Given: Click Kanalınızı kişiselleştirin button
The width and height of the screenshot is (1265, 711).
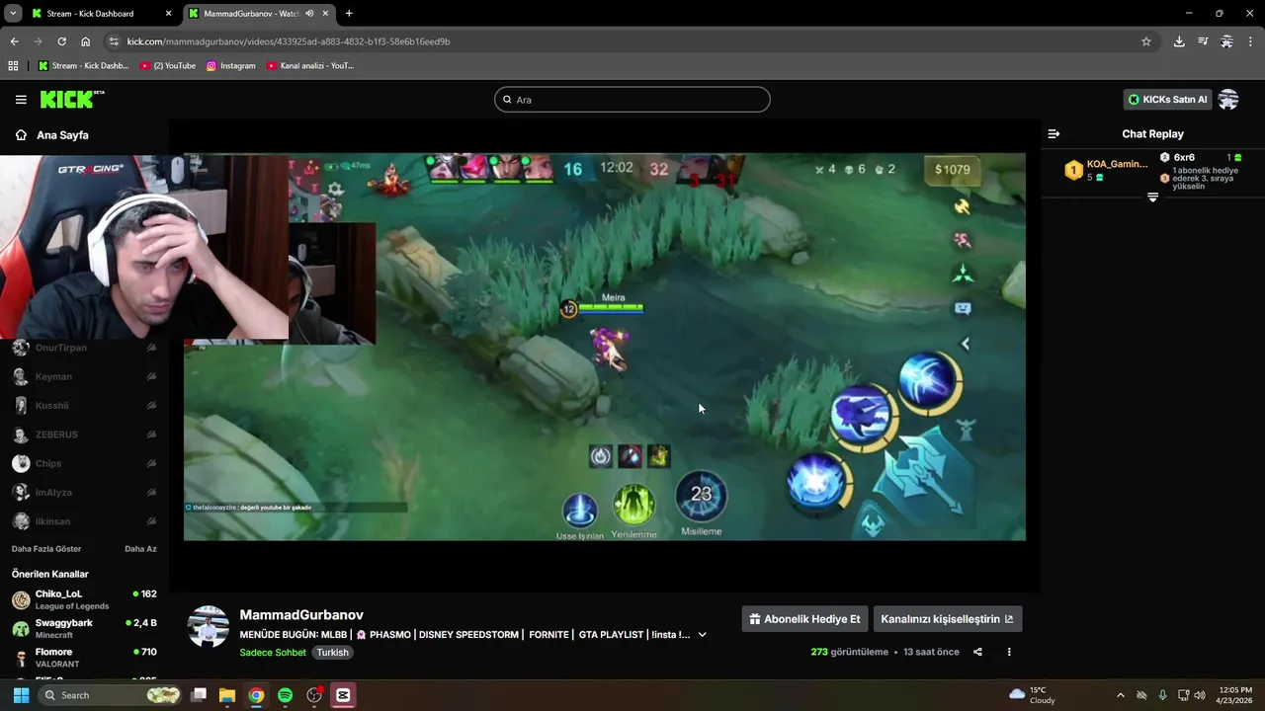Looking at the screenshot, I should (x=948, y=619).
